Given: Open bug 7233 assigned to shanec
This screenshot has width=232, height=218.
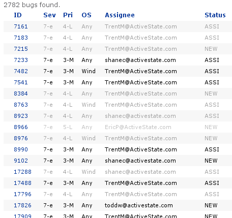Looking at the screenshot, I should pos(21,60).
